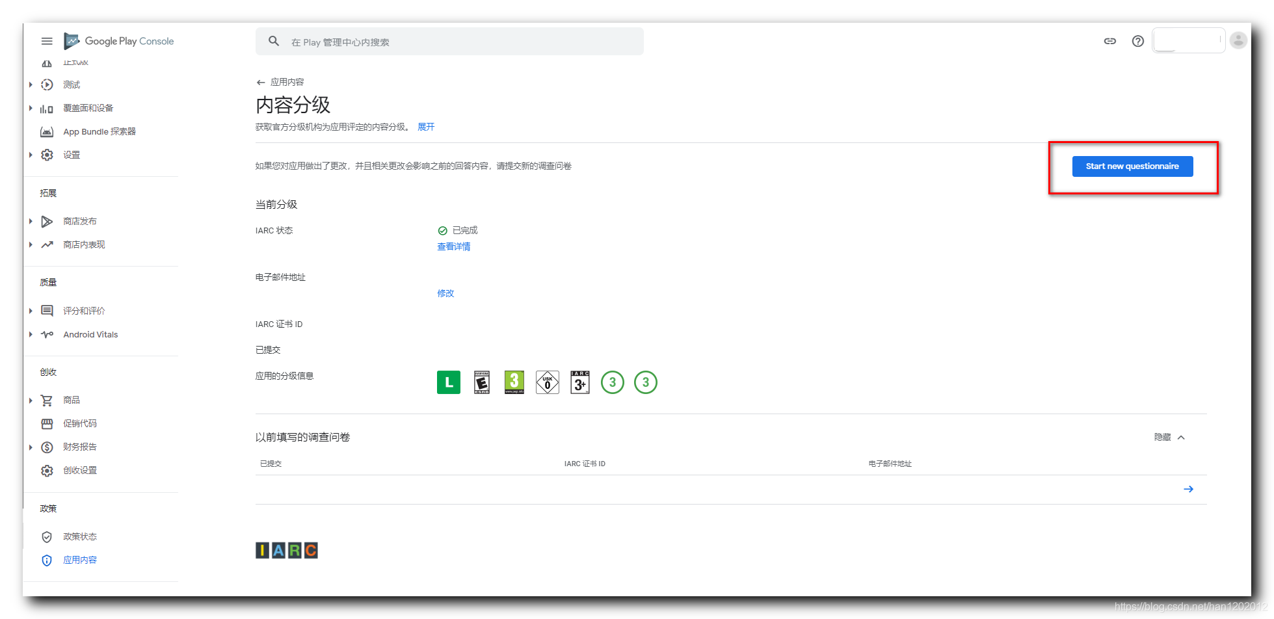This screenshot has width=1274, height=619.
Task: Focus the Play Console search field
Action: click(449, 42)
